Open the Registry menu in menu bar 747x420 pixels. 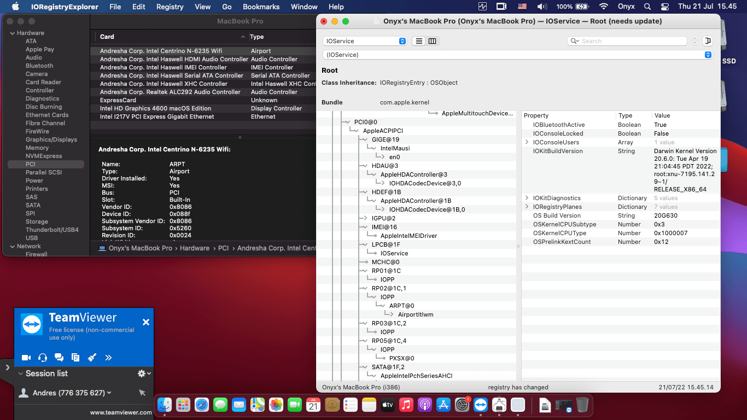(x=170, y=7)
